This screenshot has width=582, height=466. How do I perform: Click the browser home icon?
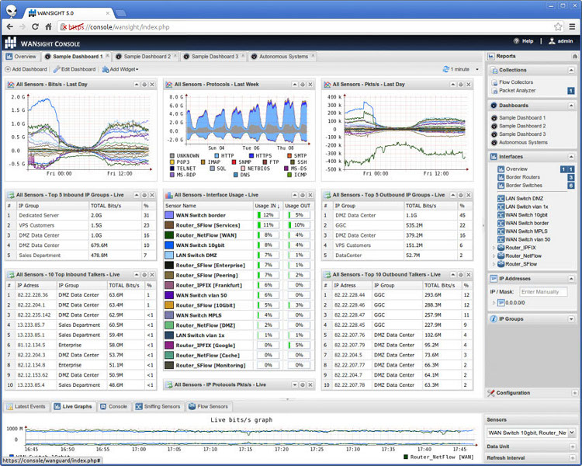click(x=48, y=26)
